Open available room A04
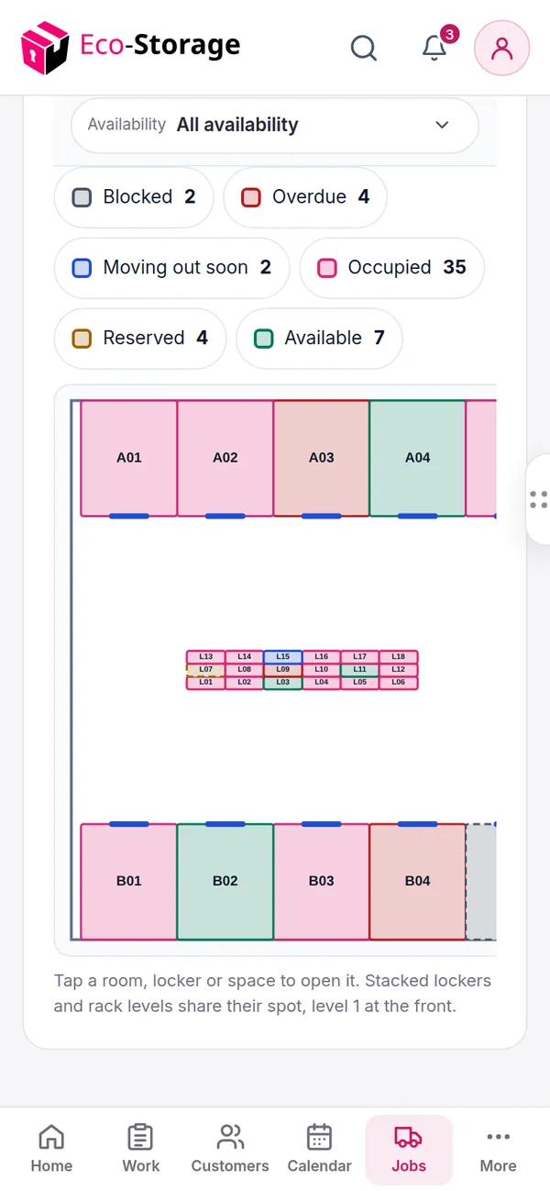 (x=418, y=458)
